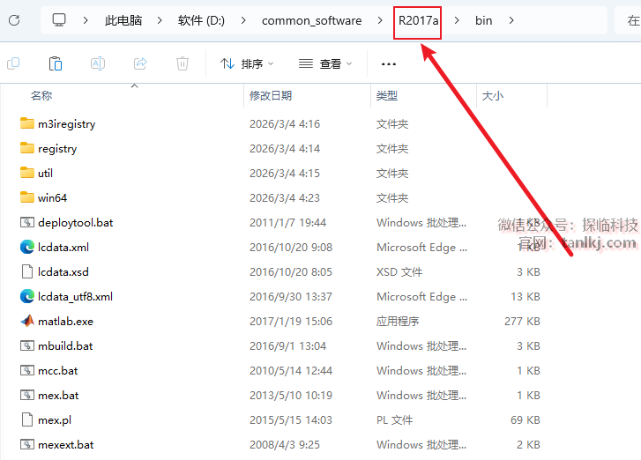Sort by the 修改日期 column header
This screenshot has height=460, width=641.
pyautogui.click(x=271, y=95)
